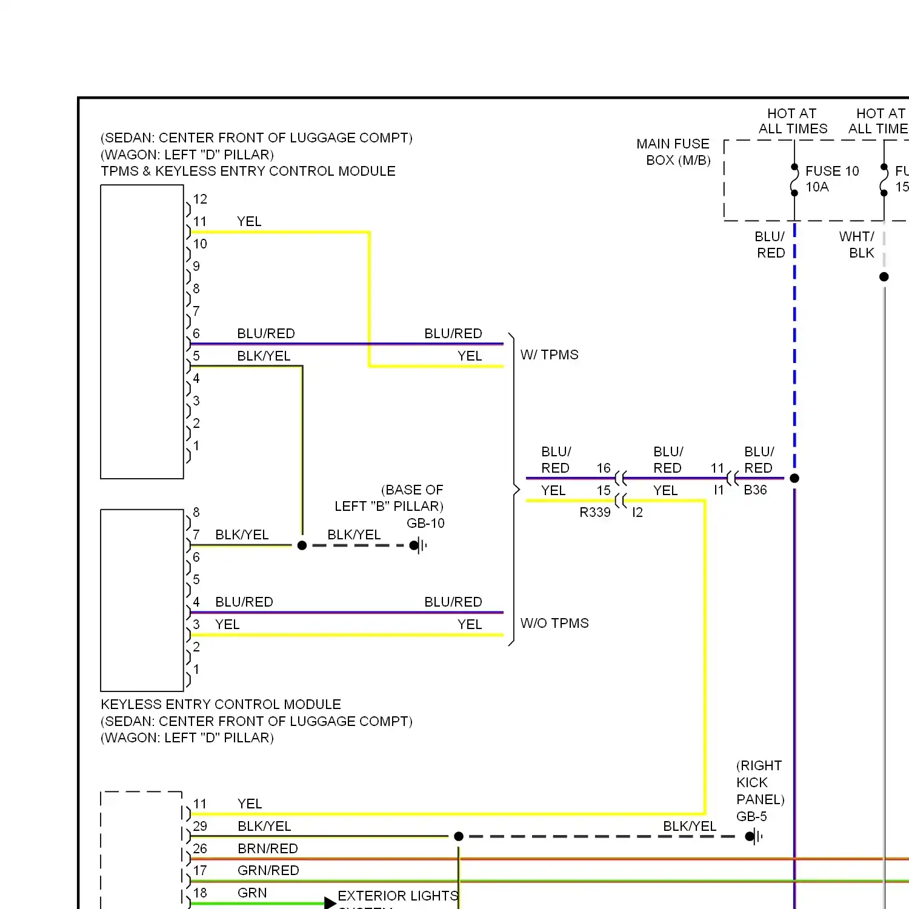Click the WHT/ BLK wire label
The image size is (909, 909).
(856, 245)
